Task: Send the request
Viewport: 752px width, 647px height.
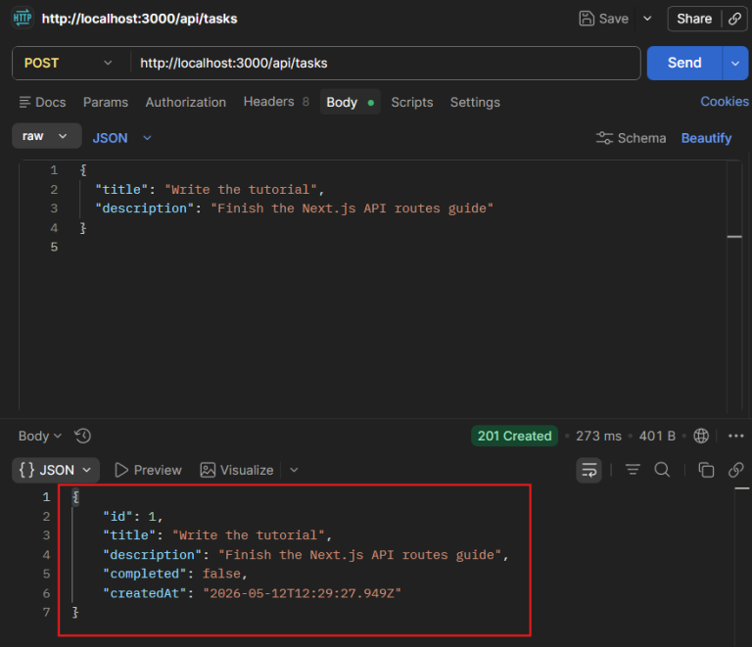Action: coord(684,63)
